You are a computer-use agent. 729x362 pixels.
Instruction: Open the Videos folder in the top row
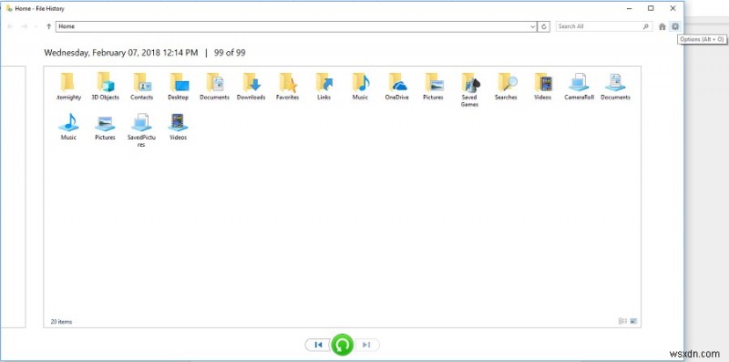click(x=542, y=86)
